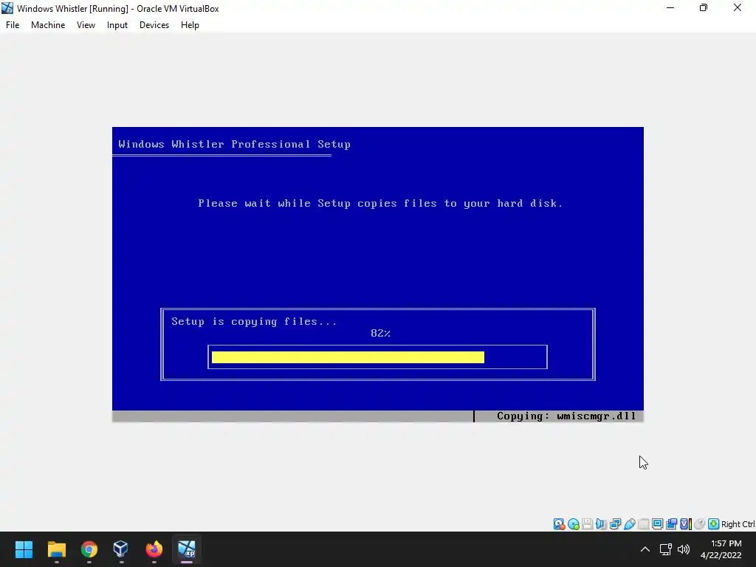Open File Explorer from the taskbar

56,549
